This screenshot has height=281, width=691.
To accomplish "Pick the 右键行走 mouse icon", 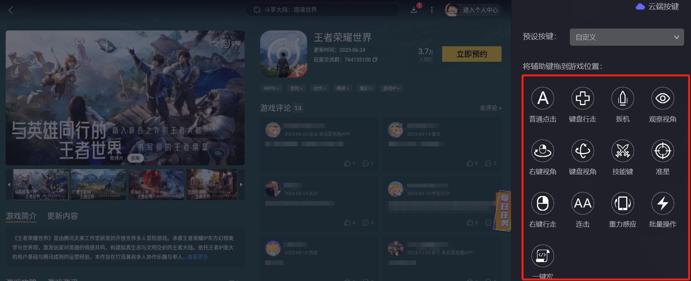I will (x=542, y=203).
